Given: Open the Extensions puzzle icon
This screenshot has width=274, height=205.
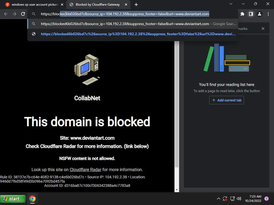Looking at the screenshot, I should [242, 14].
